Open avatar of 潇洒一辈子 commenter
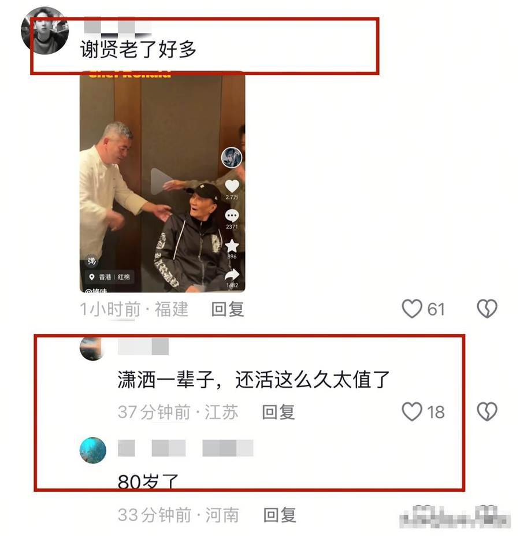520x538 pixels. 92,348
